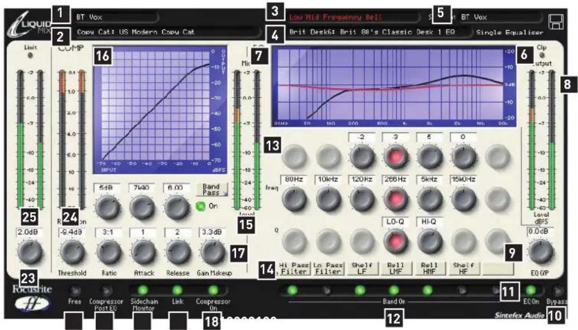
Task: Click the BT Vox track name field
Action: (x=116, y=17)
